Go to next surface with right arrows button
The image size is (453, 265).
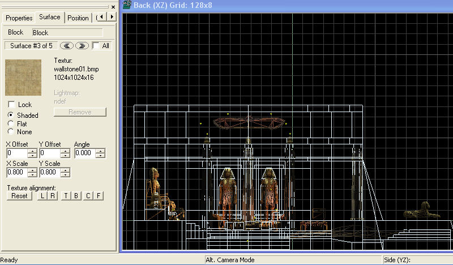82,45
